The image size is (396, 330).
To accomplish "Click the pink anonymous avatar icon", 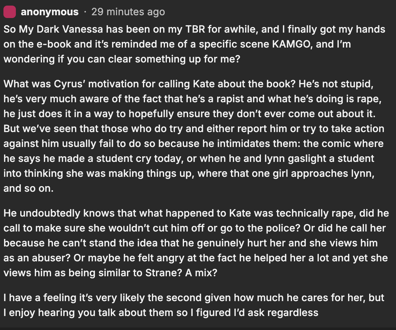I will (x=10, y=12).
